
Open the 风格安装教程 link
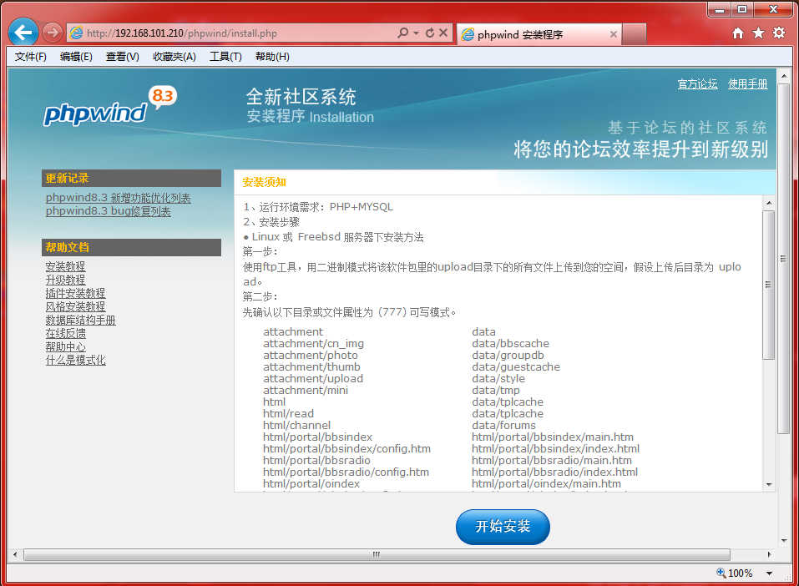coord(75,306)
